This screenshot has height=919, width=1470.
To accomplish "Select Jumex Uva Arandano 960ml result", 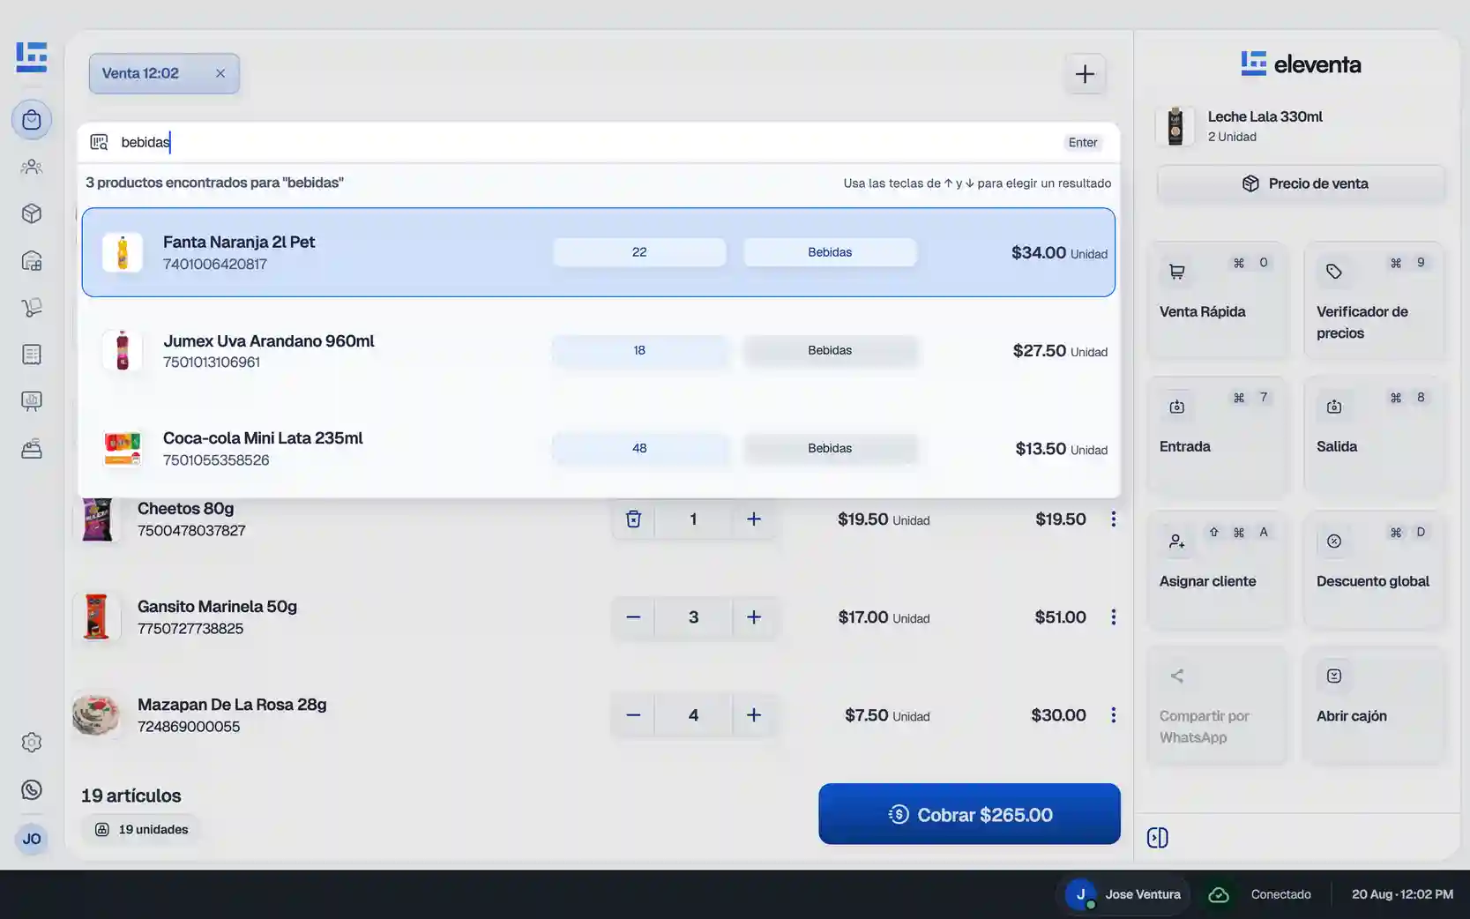I will [x=599, y=350].
